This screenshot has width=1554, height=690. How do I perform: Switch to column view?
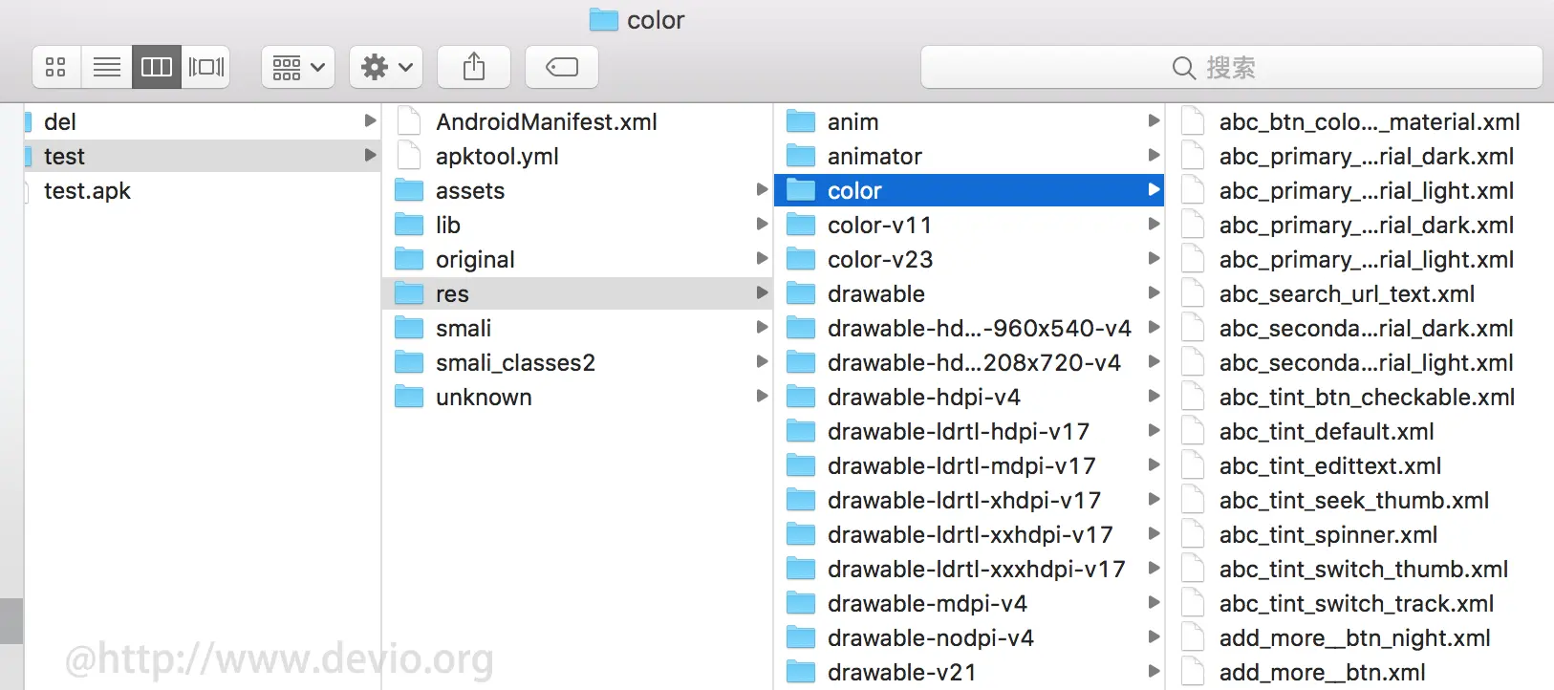(x=157, y=67)
